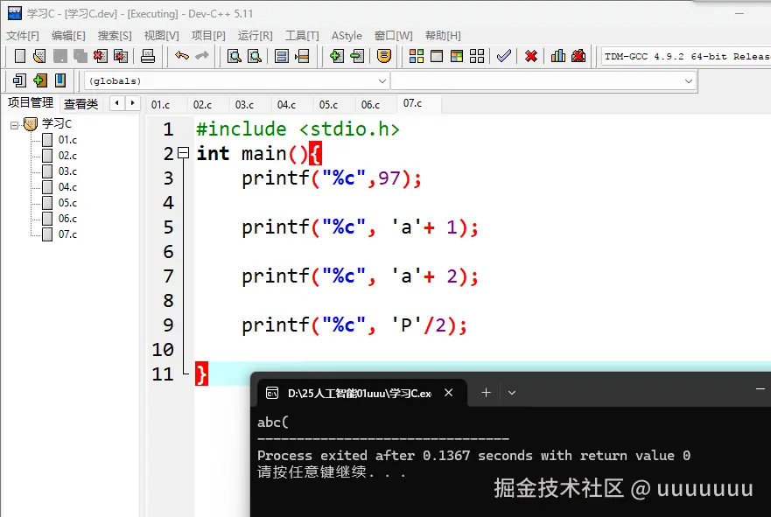Collapse the main function fold marker
Screen dimensions: 771x517
point(184,153)
